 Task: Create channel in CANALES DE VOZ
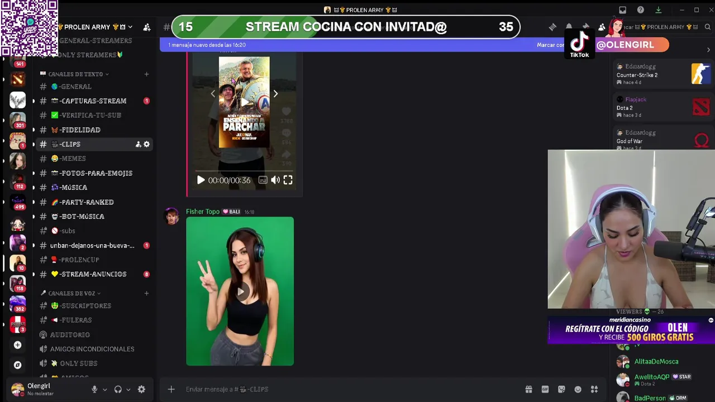coord(146,293)
